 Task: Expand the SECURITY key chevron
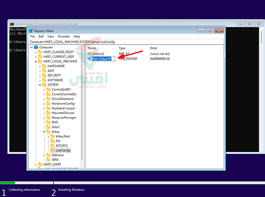(x=40, y=76)
